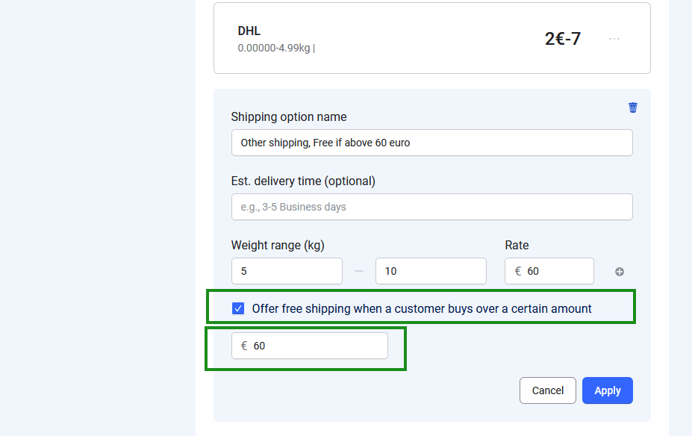This screenshot has width=692, height=436.
Task: Click the euro symbol in the Rate field
Action: click(518, 271)
